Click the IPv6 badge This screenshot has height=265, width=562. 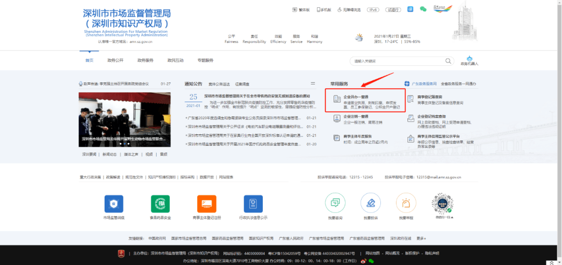[x=373, y=10]
